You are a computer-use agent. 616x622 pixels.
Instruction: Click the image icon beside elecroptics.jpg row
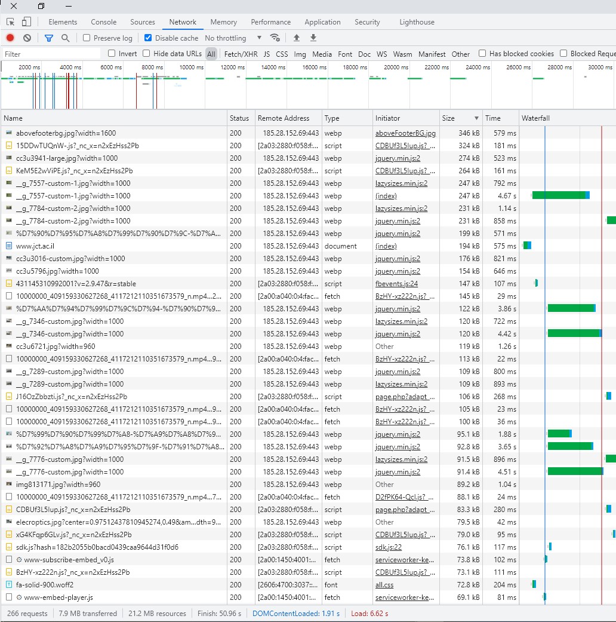click(x=9, y=522)
